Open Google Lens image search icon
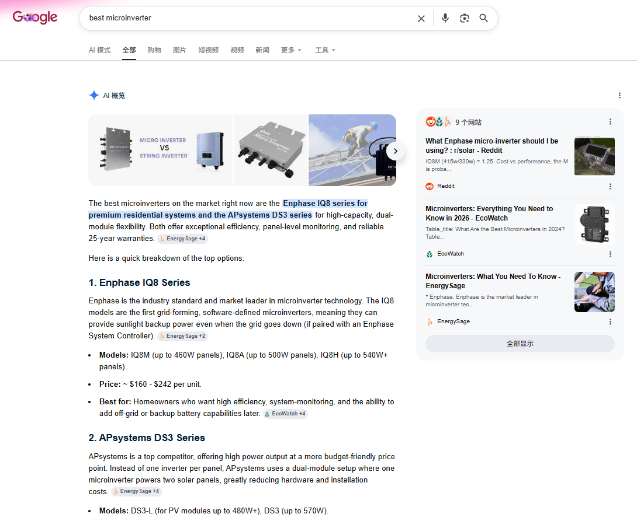This screenshot has height=521, width=637. pos(465,18)
